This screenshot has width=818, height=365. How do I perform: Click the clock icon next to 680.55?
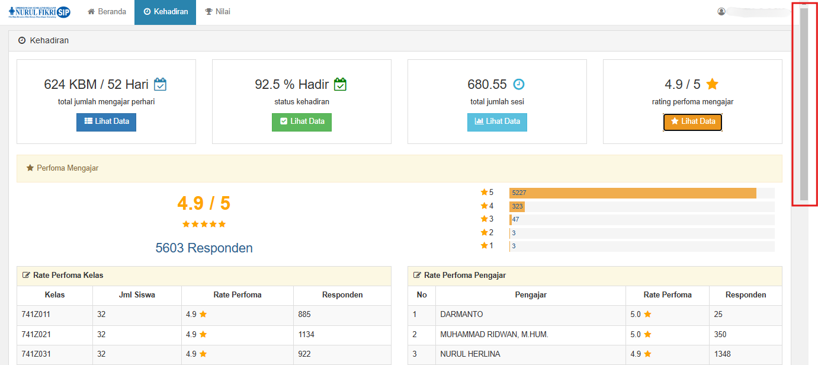tap(519, 84)
